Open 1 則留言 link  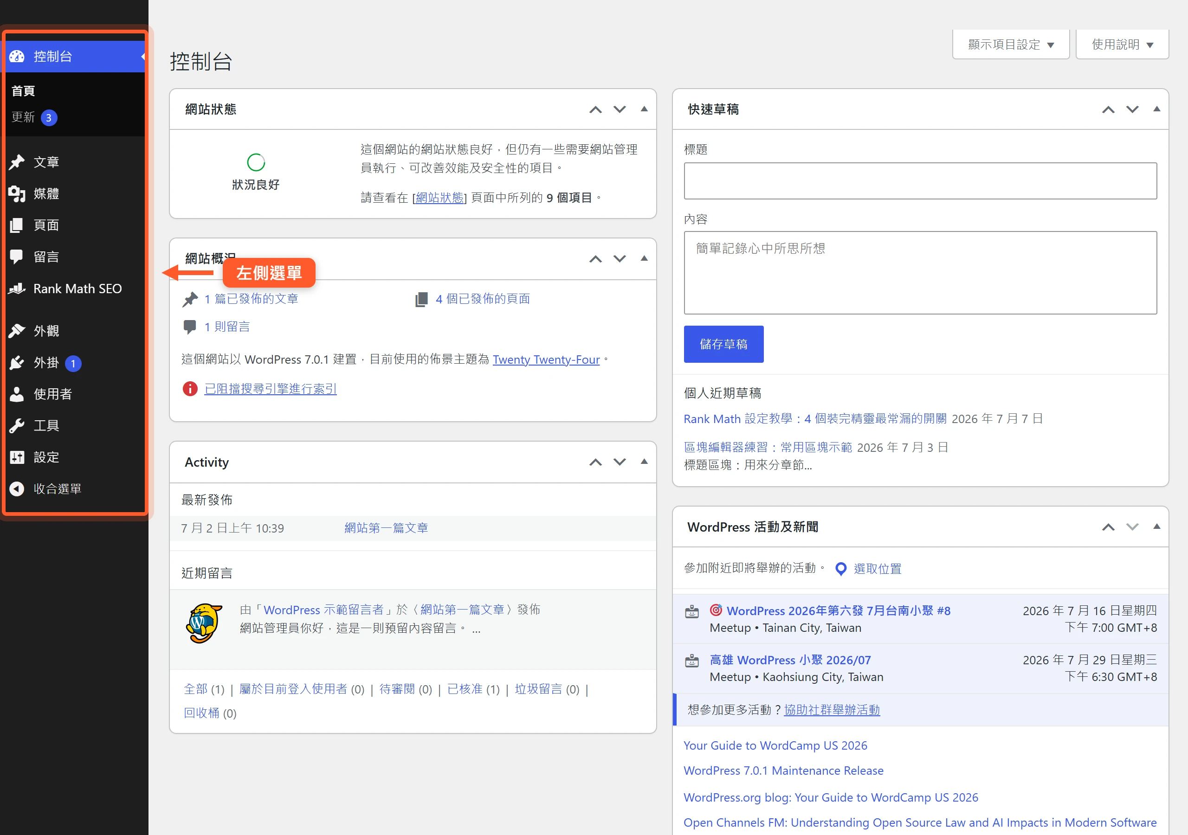(x=226, y=327)
